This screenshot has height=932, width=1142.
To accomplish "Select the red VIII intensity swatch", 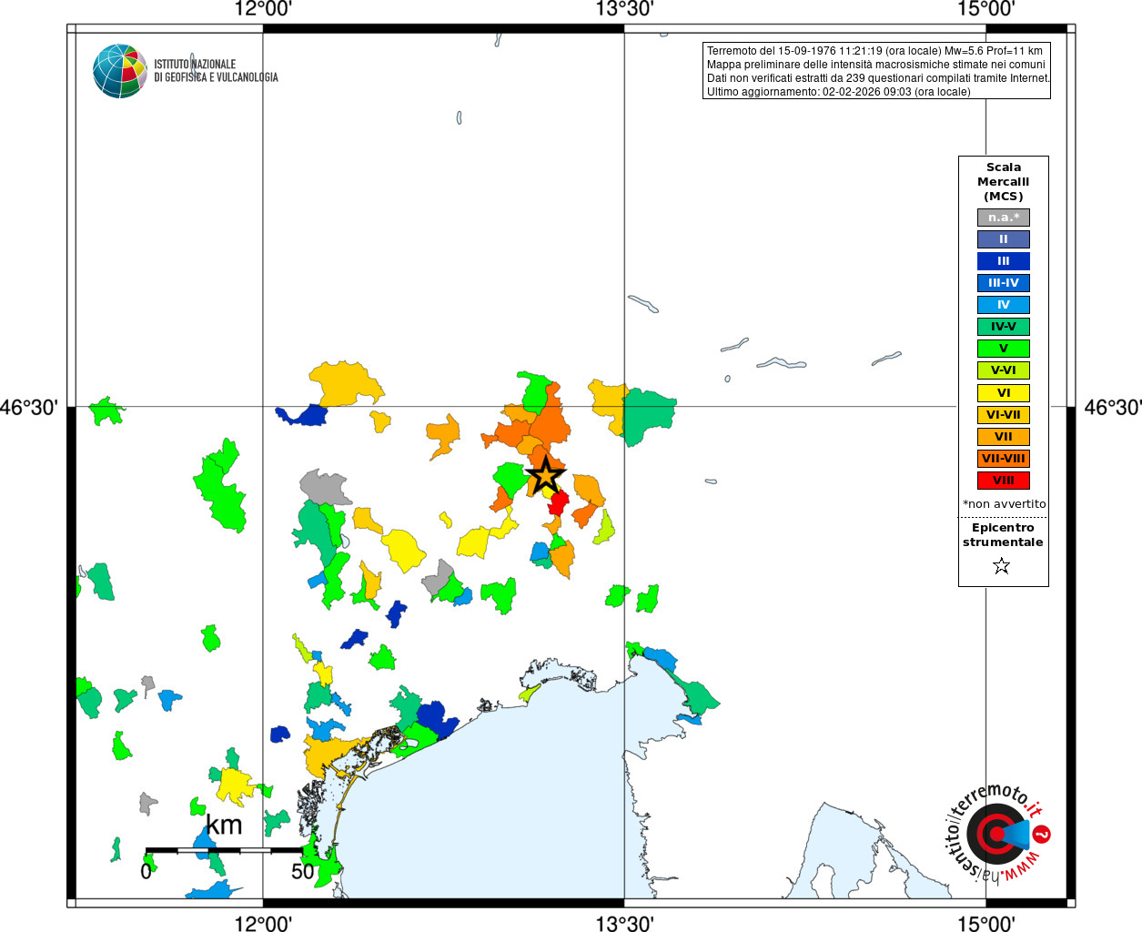I will [1003, 481].
